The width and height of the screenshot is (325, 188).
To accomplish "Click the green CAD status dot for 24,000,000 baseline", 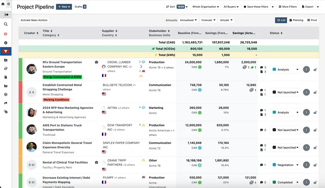I will pyautogui.click(x=200, y=67).
